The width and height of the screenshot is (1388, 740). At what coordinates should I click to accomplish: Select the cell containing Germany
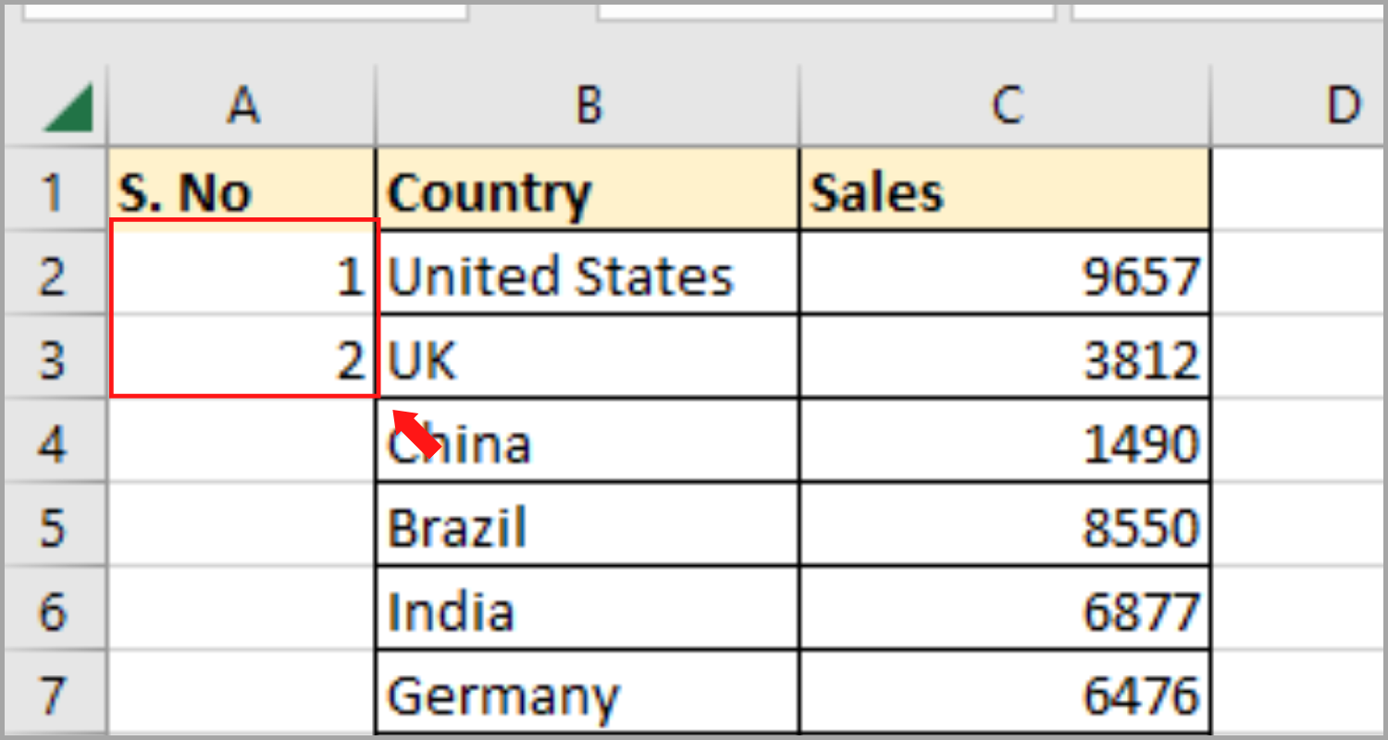[x=588, y=694]
